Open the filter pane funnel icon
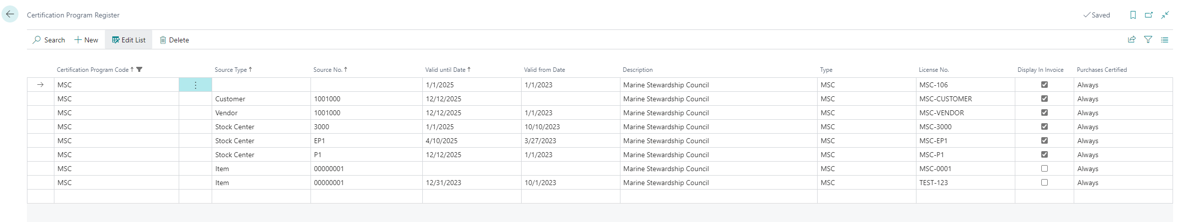Screen dimensions: 1202x222 [1148, 39]
